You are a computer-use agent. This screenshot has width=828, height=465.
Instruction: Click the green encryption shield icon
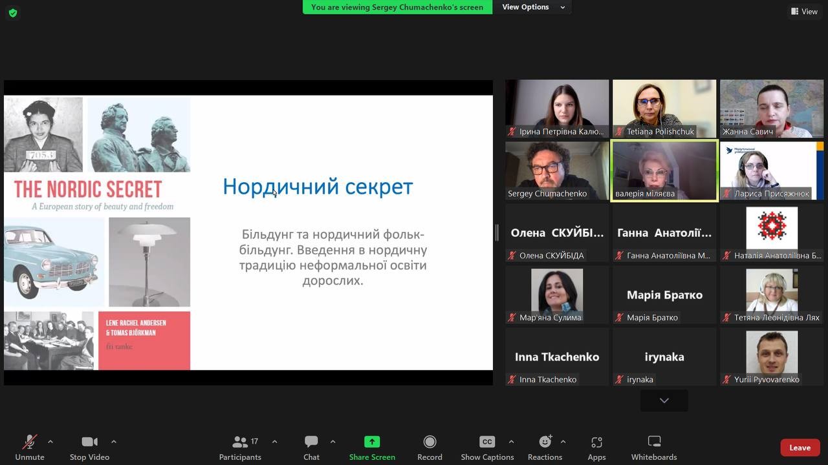click(13, 13)
